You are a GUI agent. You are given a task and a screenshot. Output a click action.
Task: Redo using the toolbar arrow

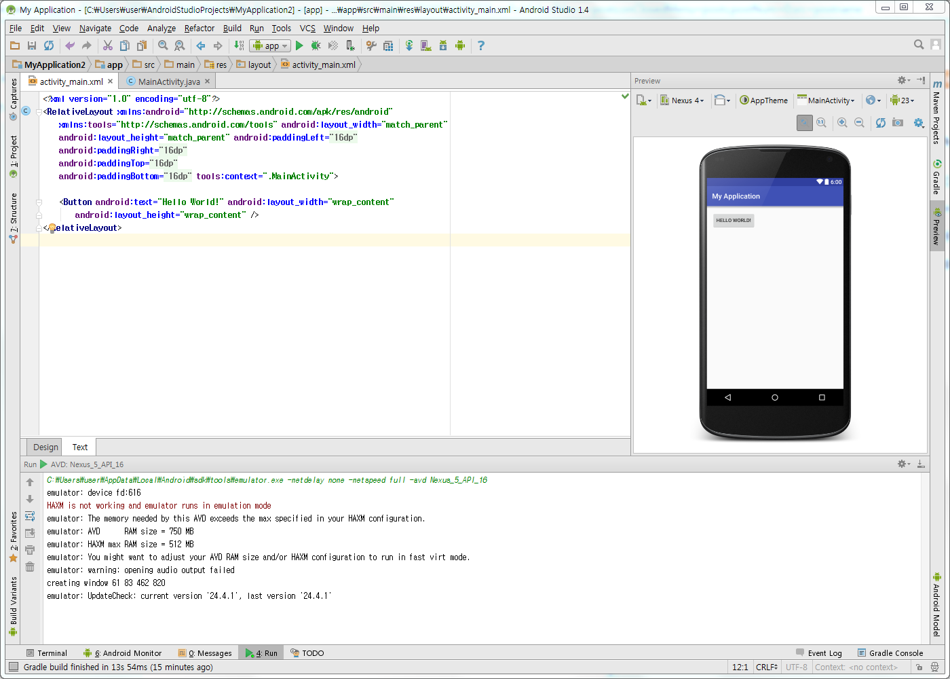tap(86, 45)
